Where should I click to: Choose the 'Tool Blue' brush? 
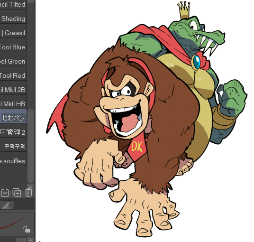click(13, 45)
